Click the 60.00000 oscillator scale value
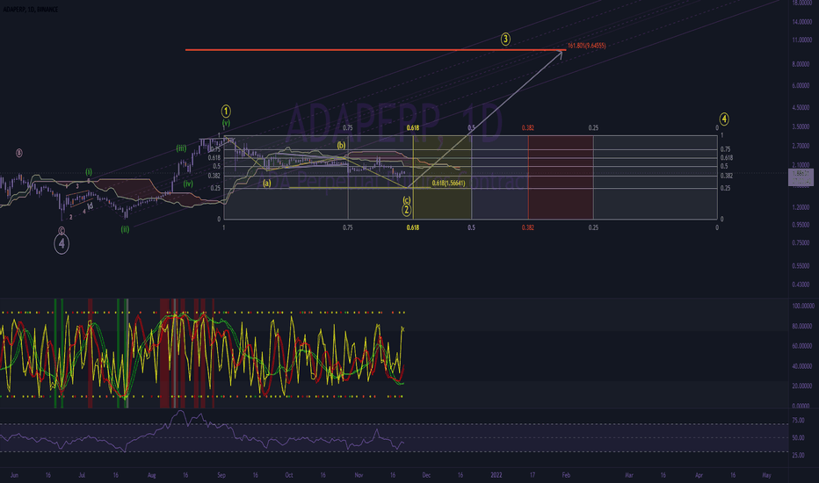The width and height of the screenshot is (819, 483). [x=803, y=346]
